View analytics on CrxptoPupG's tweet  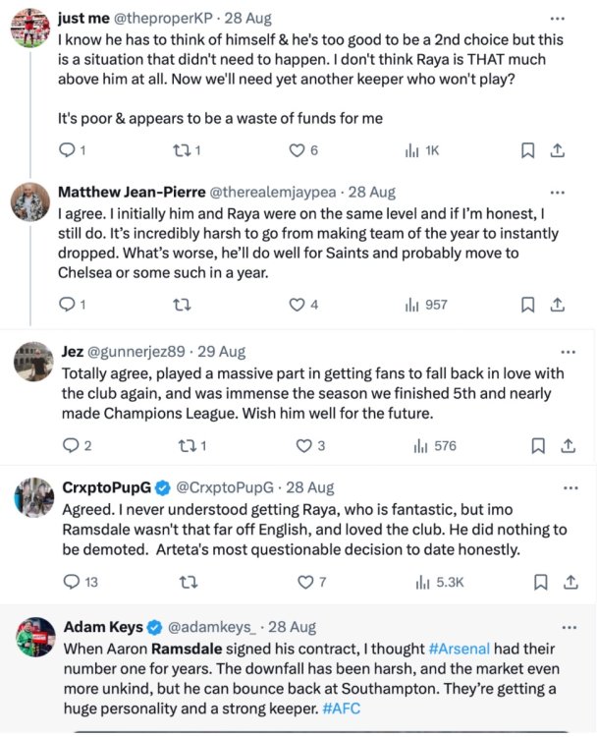421,582
